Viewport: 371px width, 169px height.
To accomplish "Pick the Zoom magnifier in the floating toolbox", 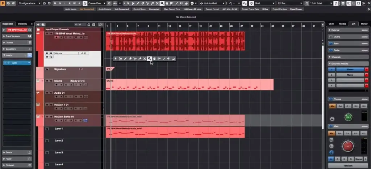I will click(149, 59).
